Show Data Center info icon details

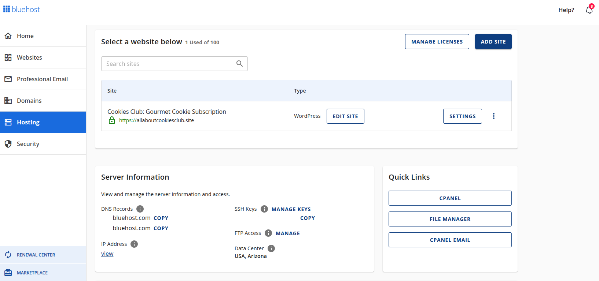pos(271,248)
